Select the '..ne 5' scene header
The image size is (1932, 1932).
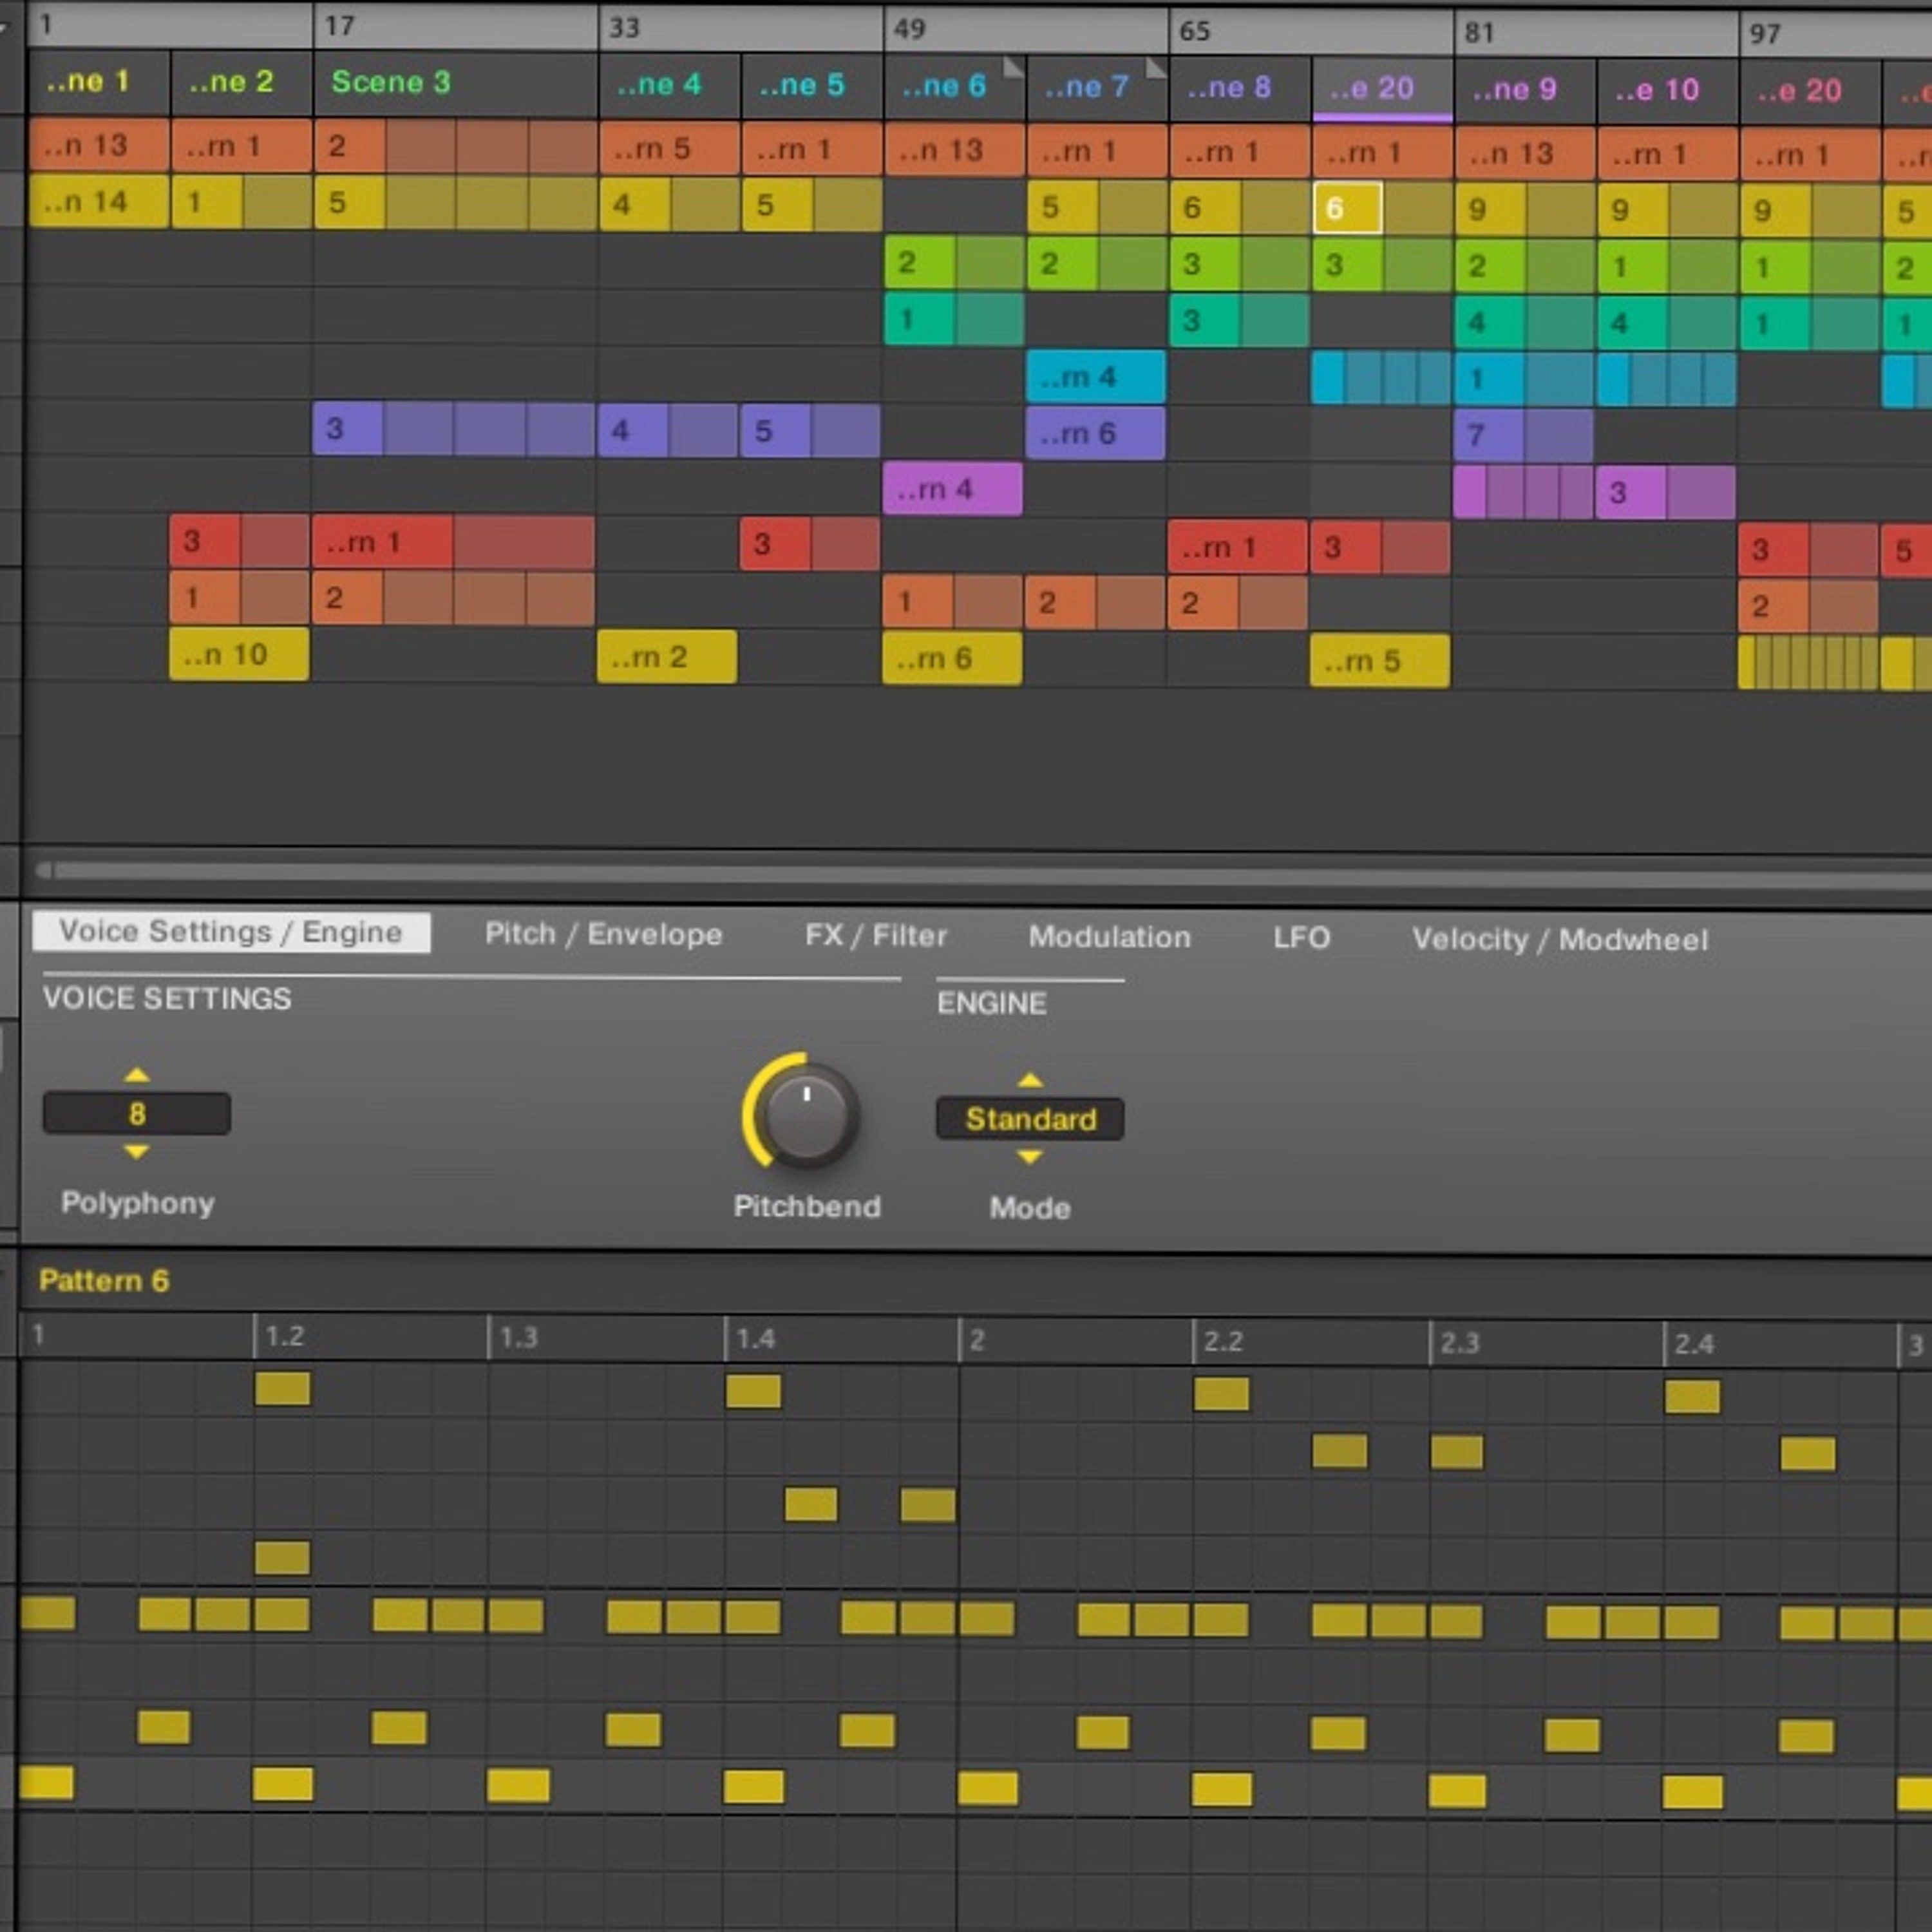[811, 85]
